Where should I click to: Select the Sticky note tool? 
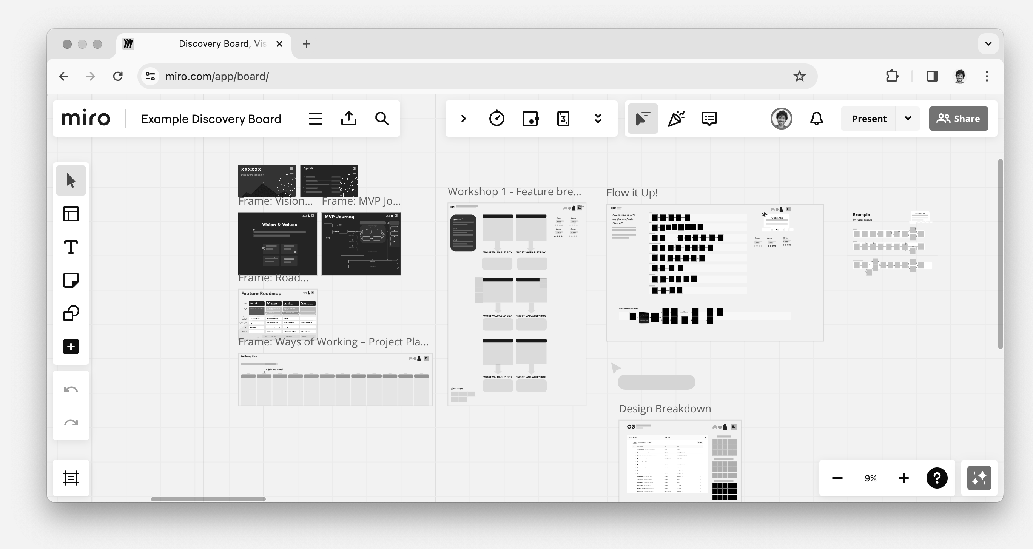(x=71, y=280)
